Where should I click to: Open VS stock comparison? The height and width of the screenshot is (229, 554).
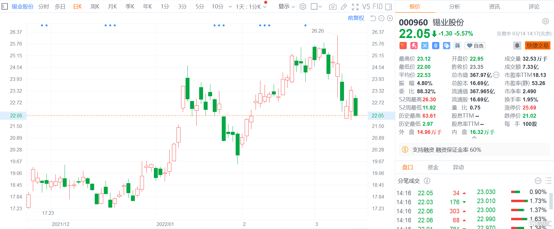366,7
